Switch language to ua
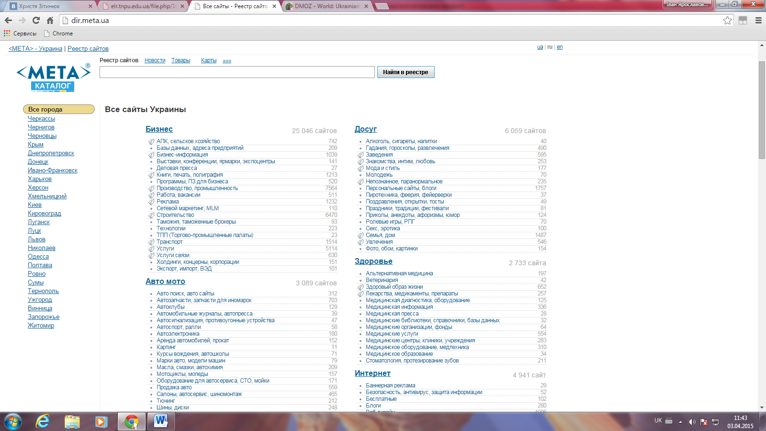 click(x=540, y=47)
